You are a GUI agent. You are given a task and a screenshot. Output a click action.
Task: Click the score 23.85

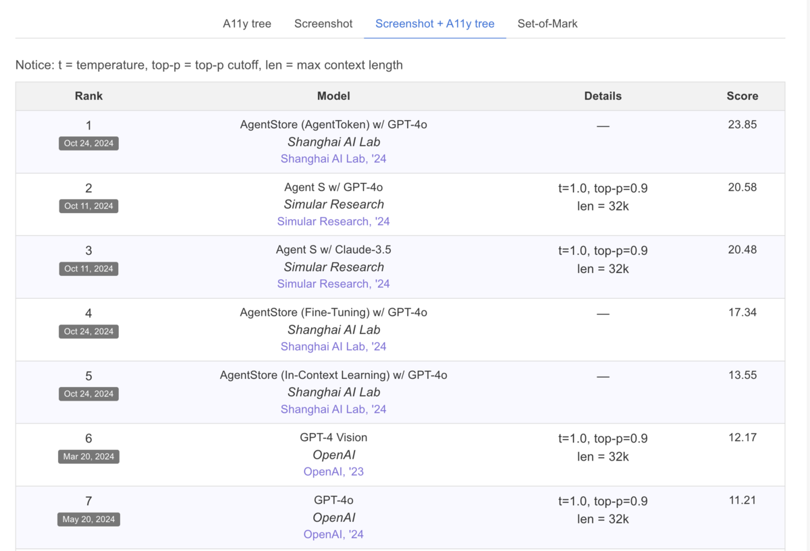[x=742, y=125]
